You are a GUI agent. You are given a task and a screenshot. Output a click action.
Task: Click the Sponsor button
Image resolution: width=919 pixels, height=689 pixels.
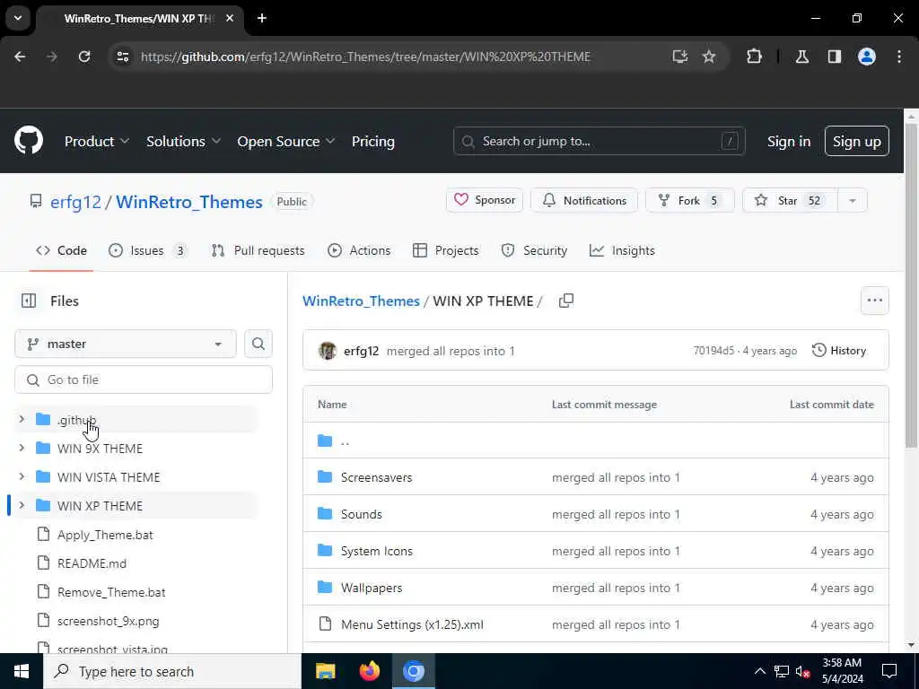(484, 200)
